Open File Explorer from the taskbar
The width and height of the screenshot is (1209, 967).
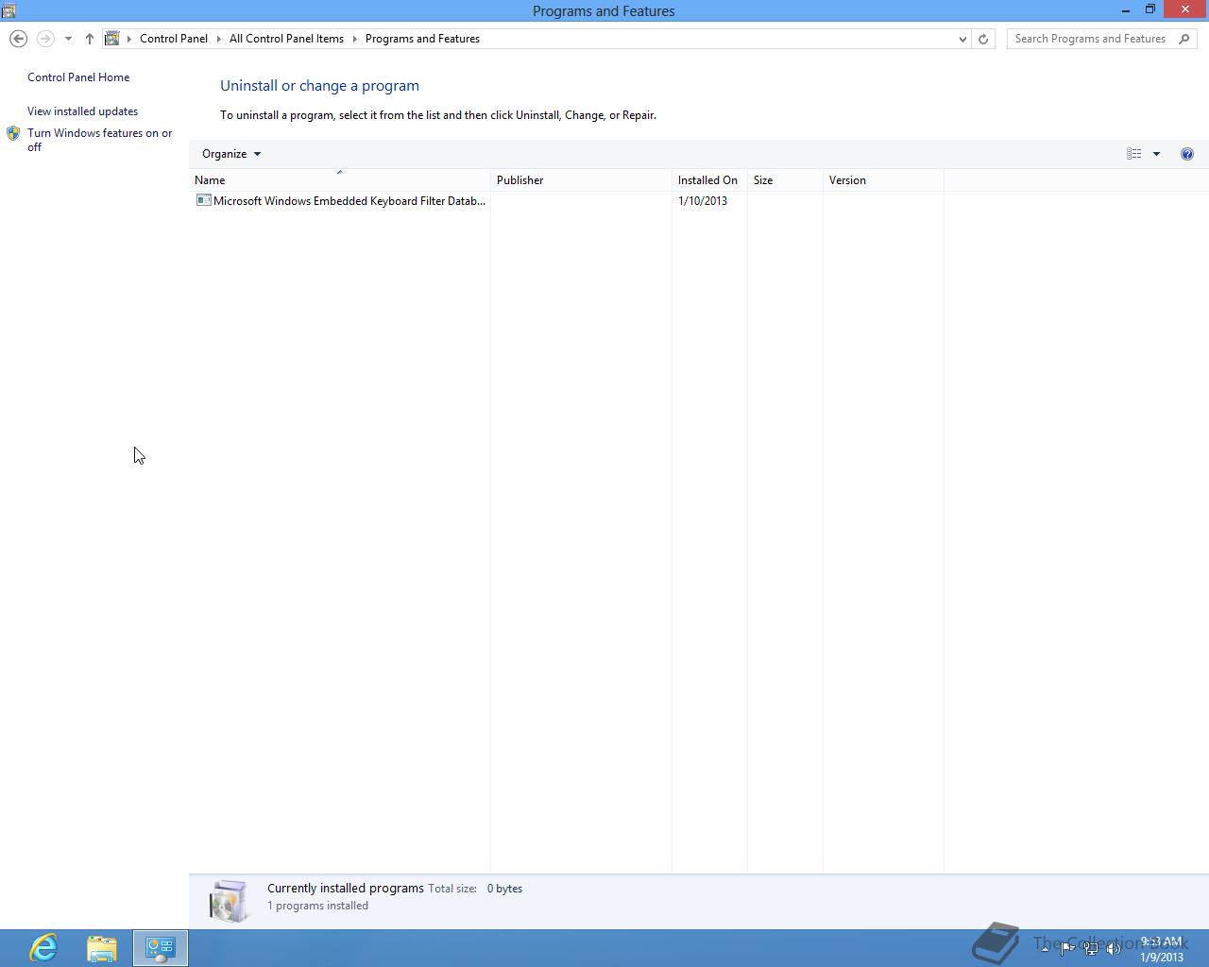point(102,948)
